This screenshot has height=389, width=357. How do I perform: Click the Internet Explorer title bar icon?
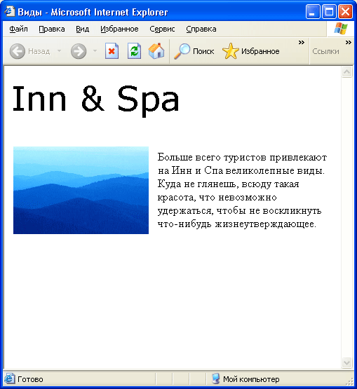9,11
